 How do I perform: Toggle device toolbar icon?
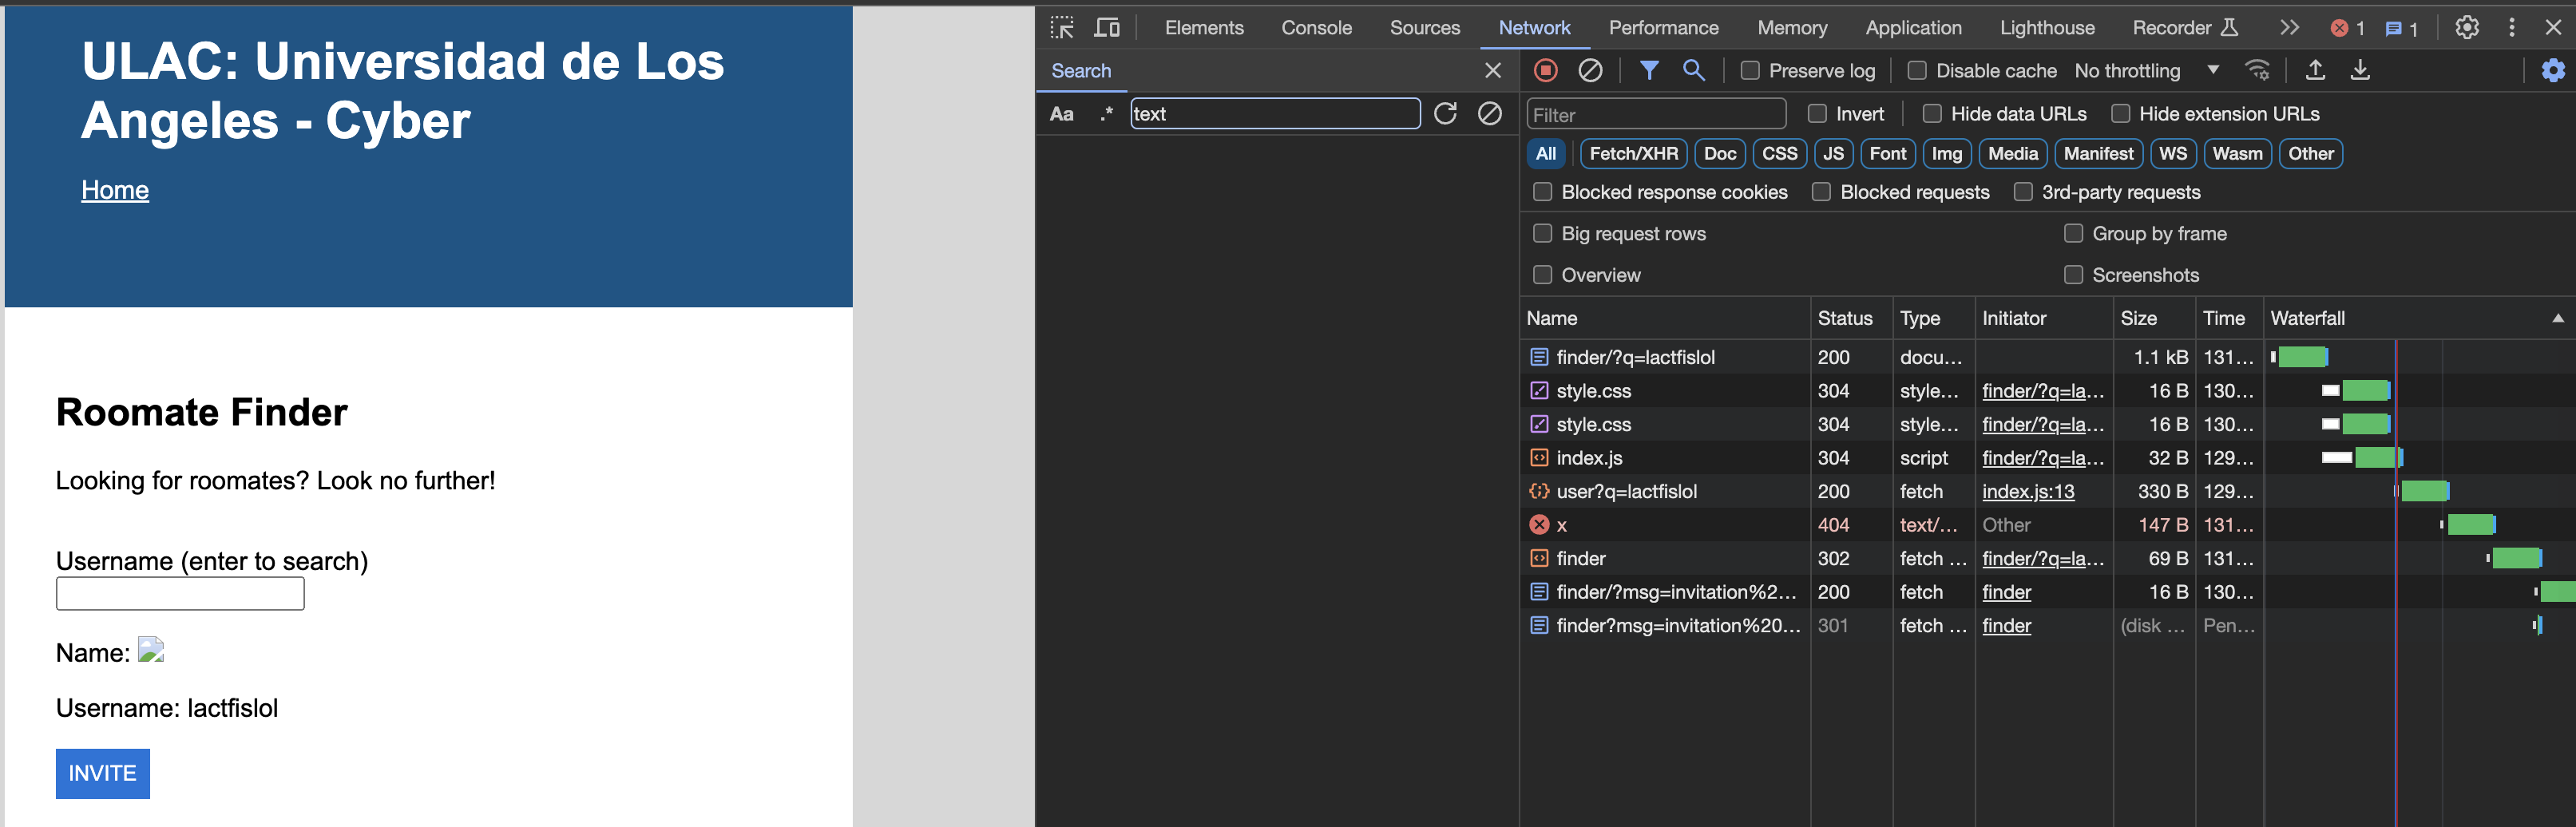coord(1107,28)
